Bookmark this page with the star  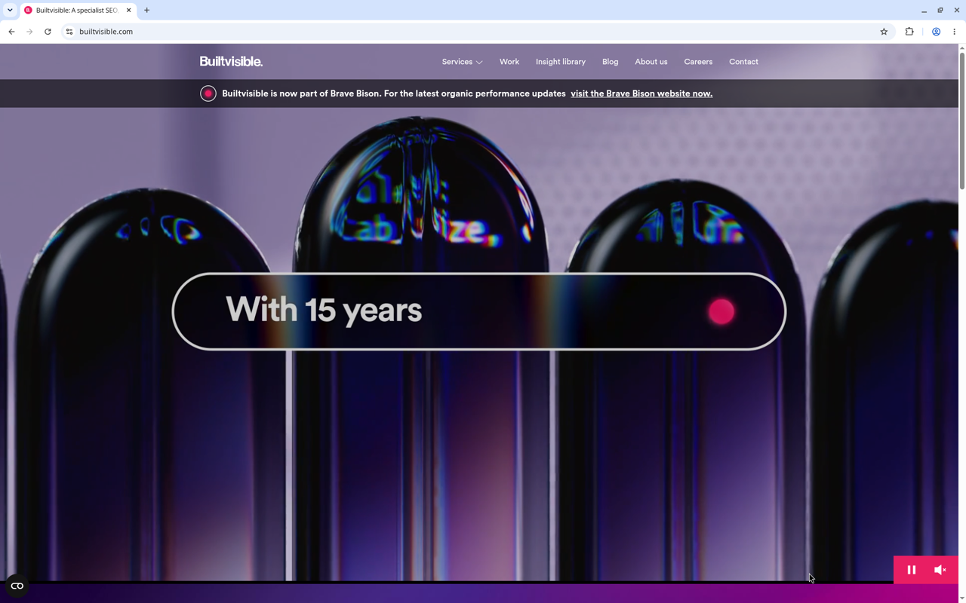[884, 32]
